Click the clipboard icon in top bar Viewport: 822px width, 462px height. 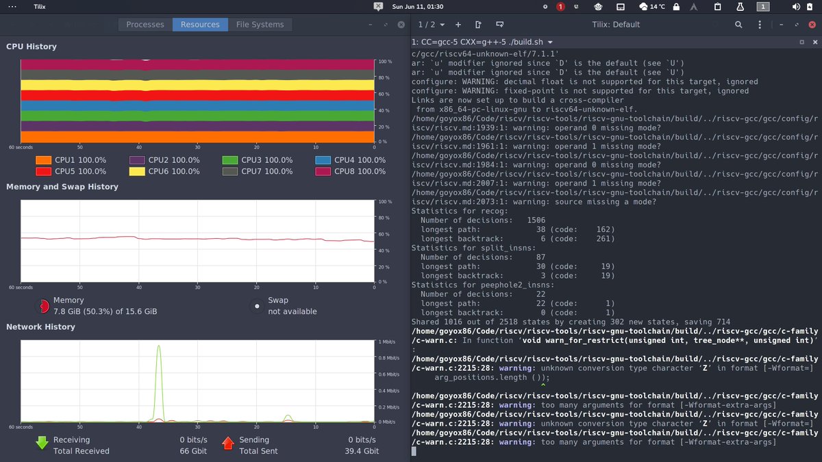718,6
